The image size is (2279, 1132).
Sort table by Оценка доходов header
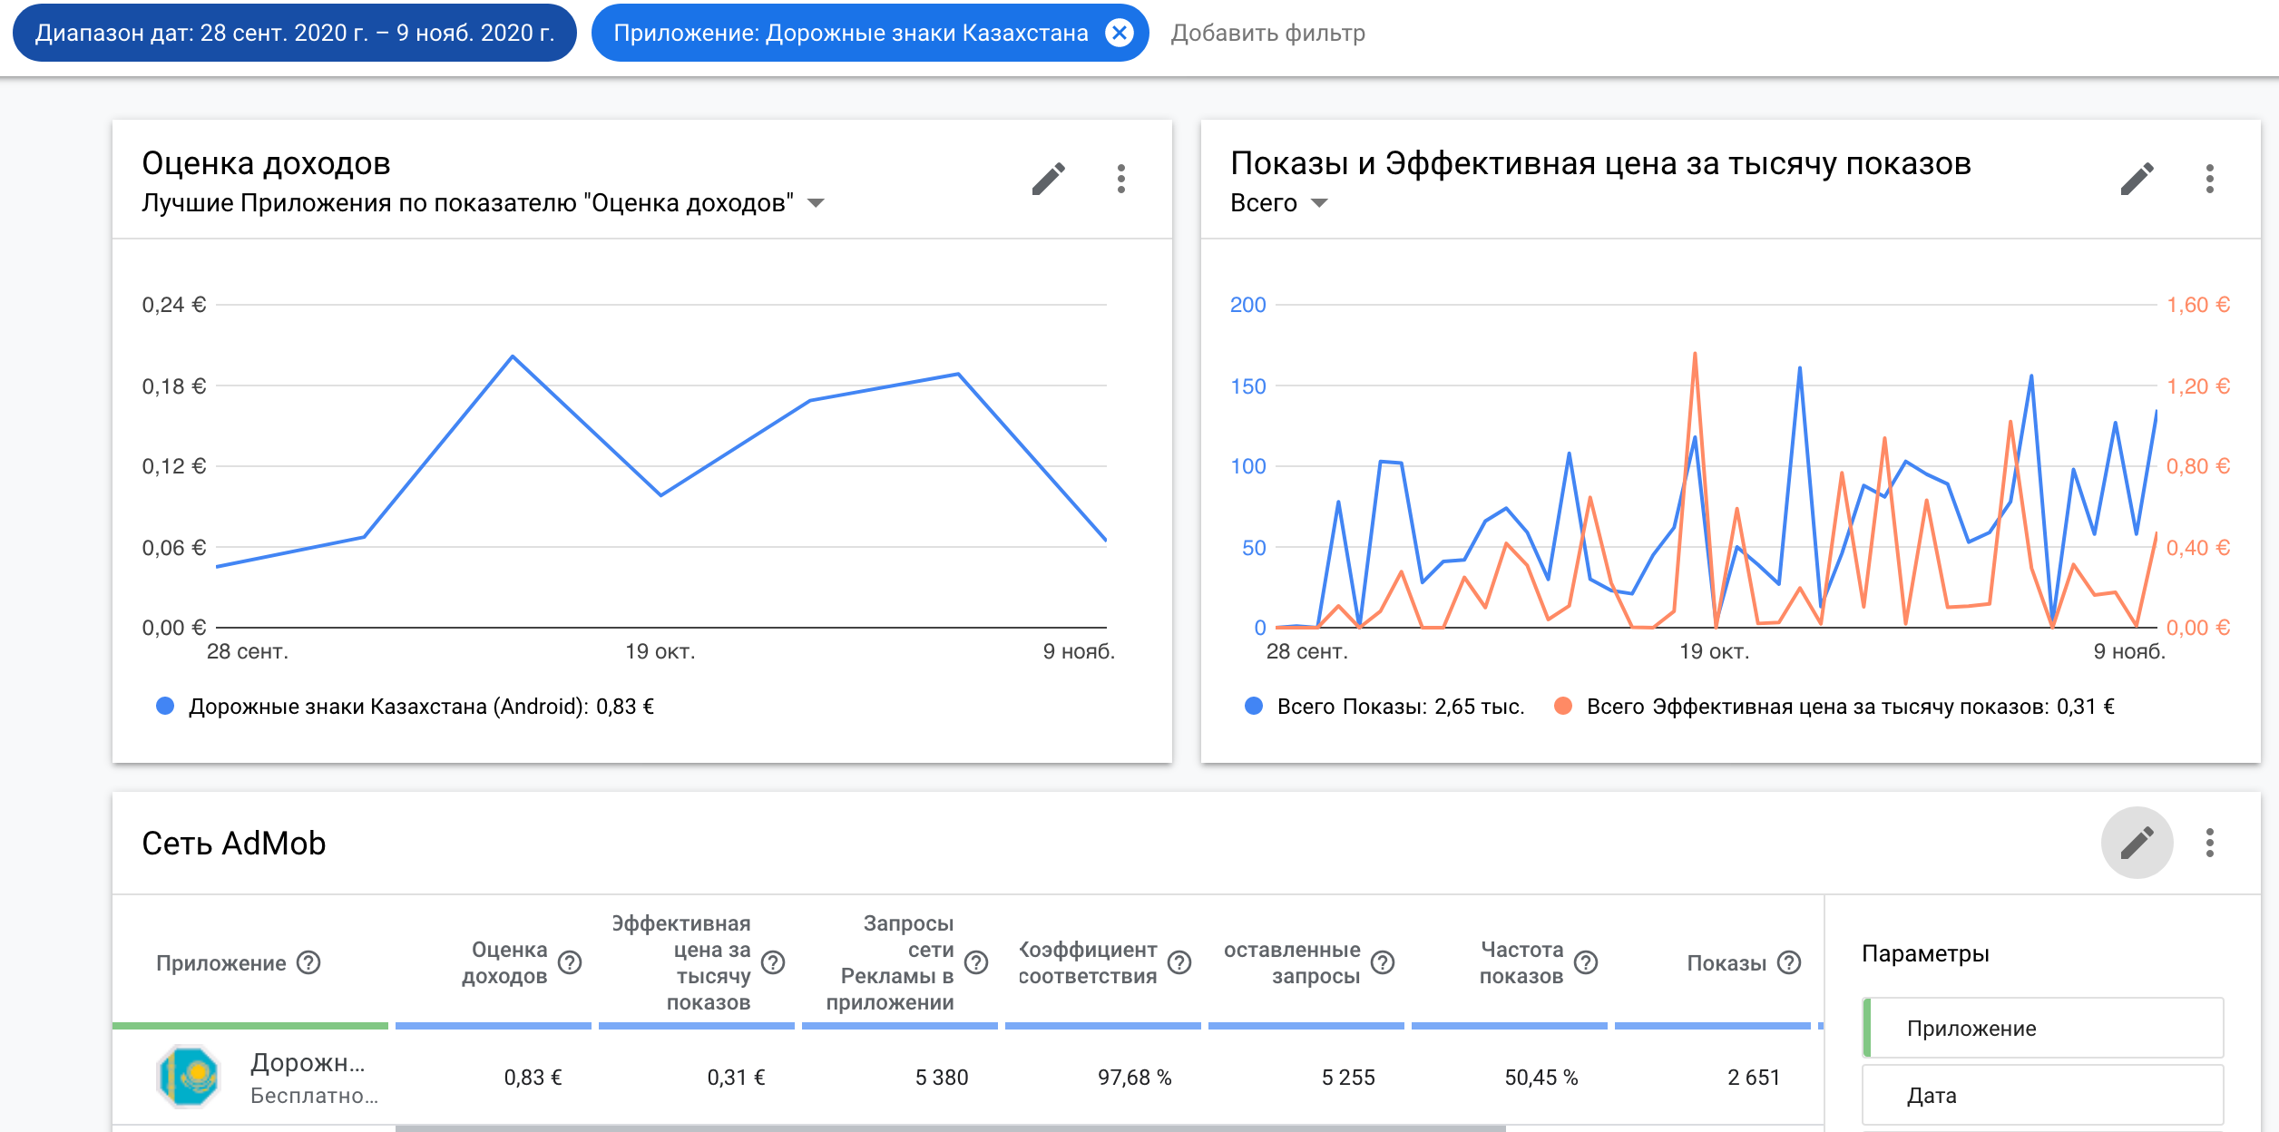504,963
